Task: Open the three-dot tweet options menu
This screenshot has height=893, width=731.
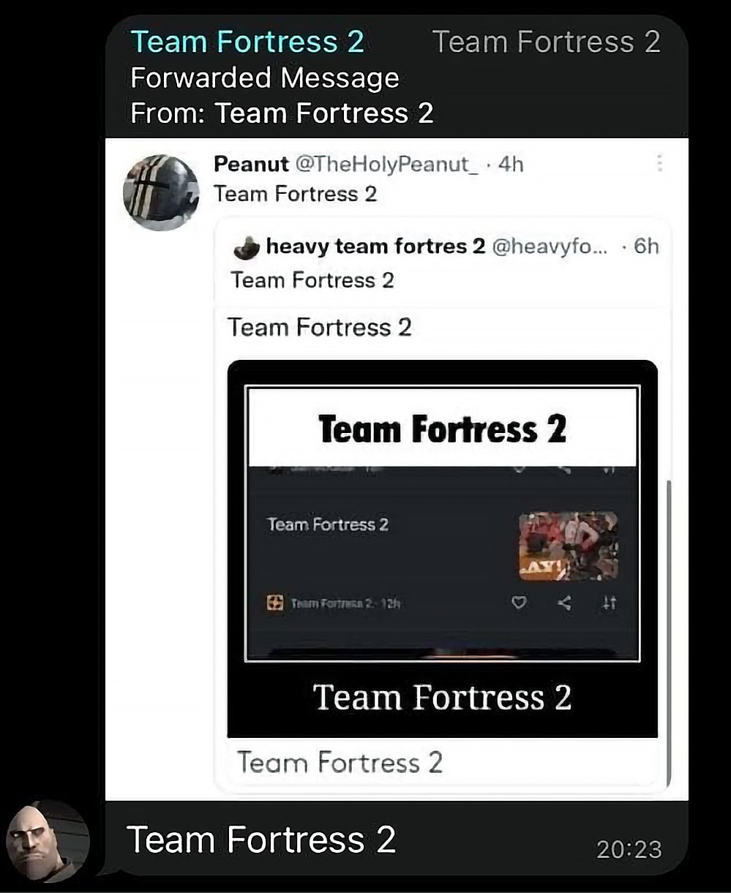Action: 659,162
